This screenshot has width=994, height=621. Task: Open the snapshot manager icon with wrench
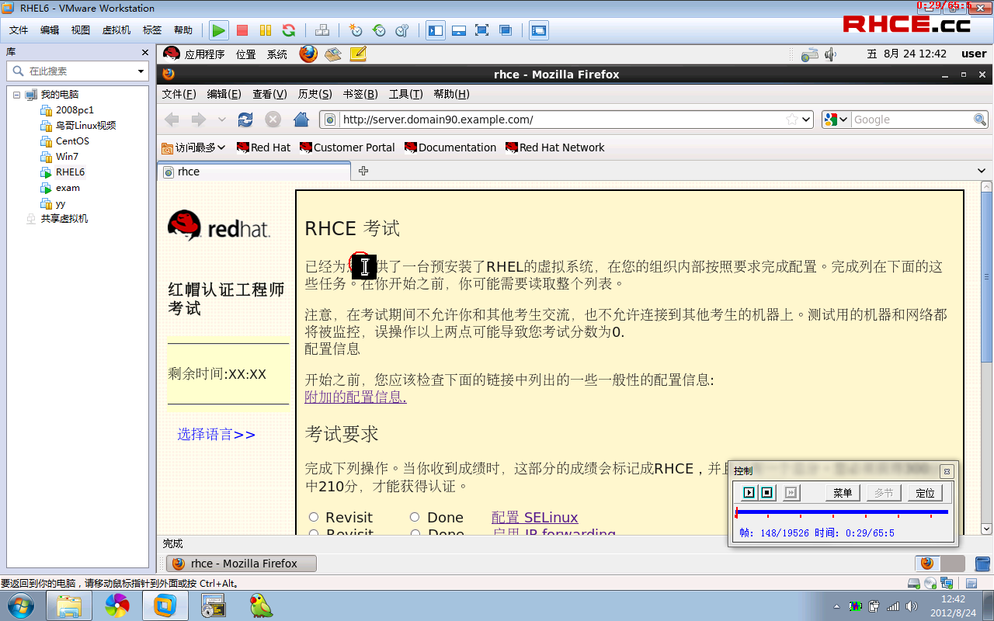[402, 30]
